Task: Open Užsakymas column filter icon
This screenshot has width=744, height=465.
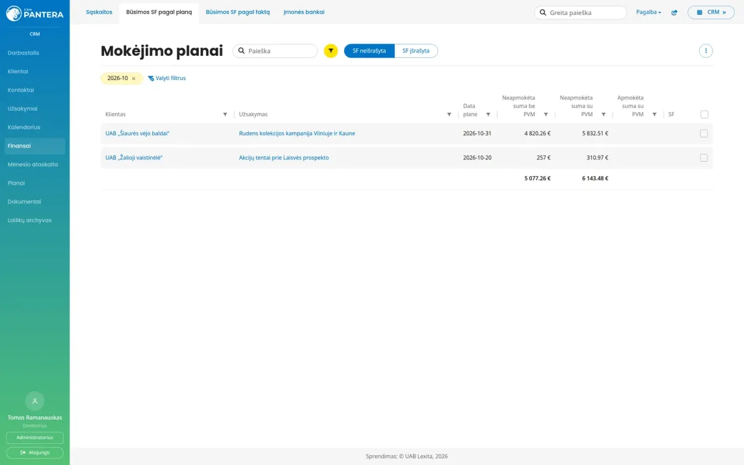Action: point(449,115)
